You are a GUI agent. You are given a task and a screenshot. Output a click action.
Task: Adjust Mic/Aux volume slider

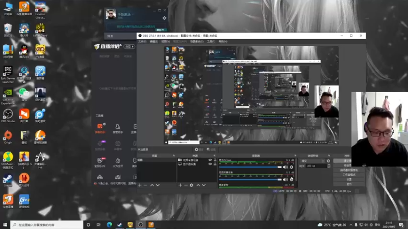point(250,167)
